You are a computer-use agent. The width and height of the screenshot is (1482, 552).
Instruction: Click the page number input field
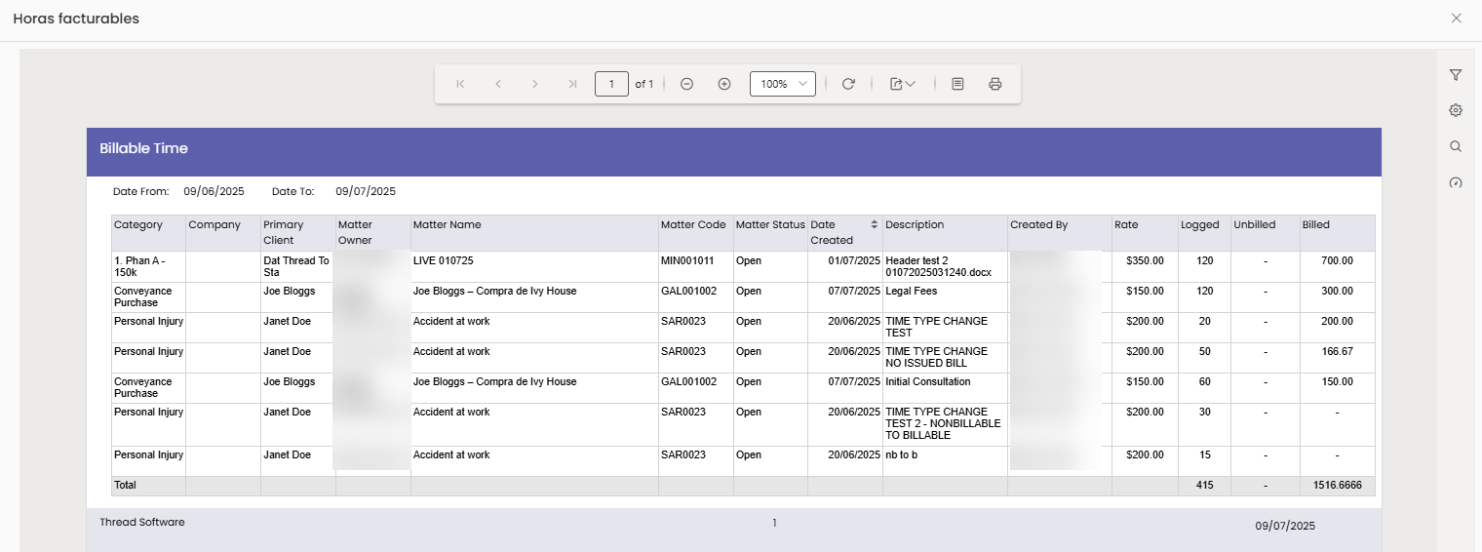611,84
